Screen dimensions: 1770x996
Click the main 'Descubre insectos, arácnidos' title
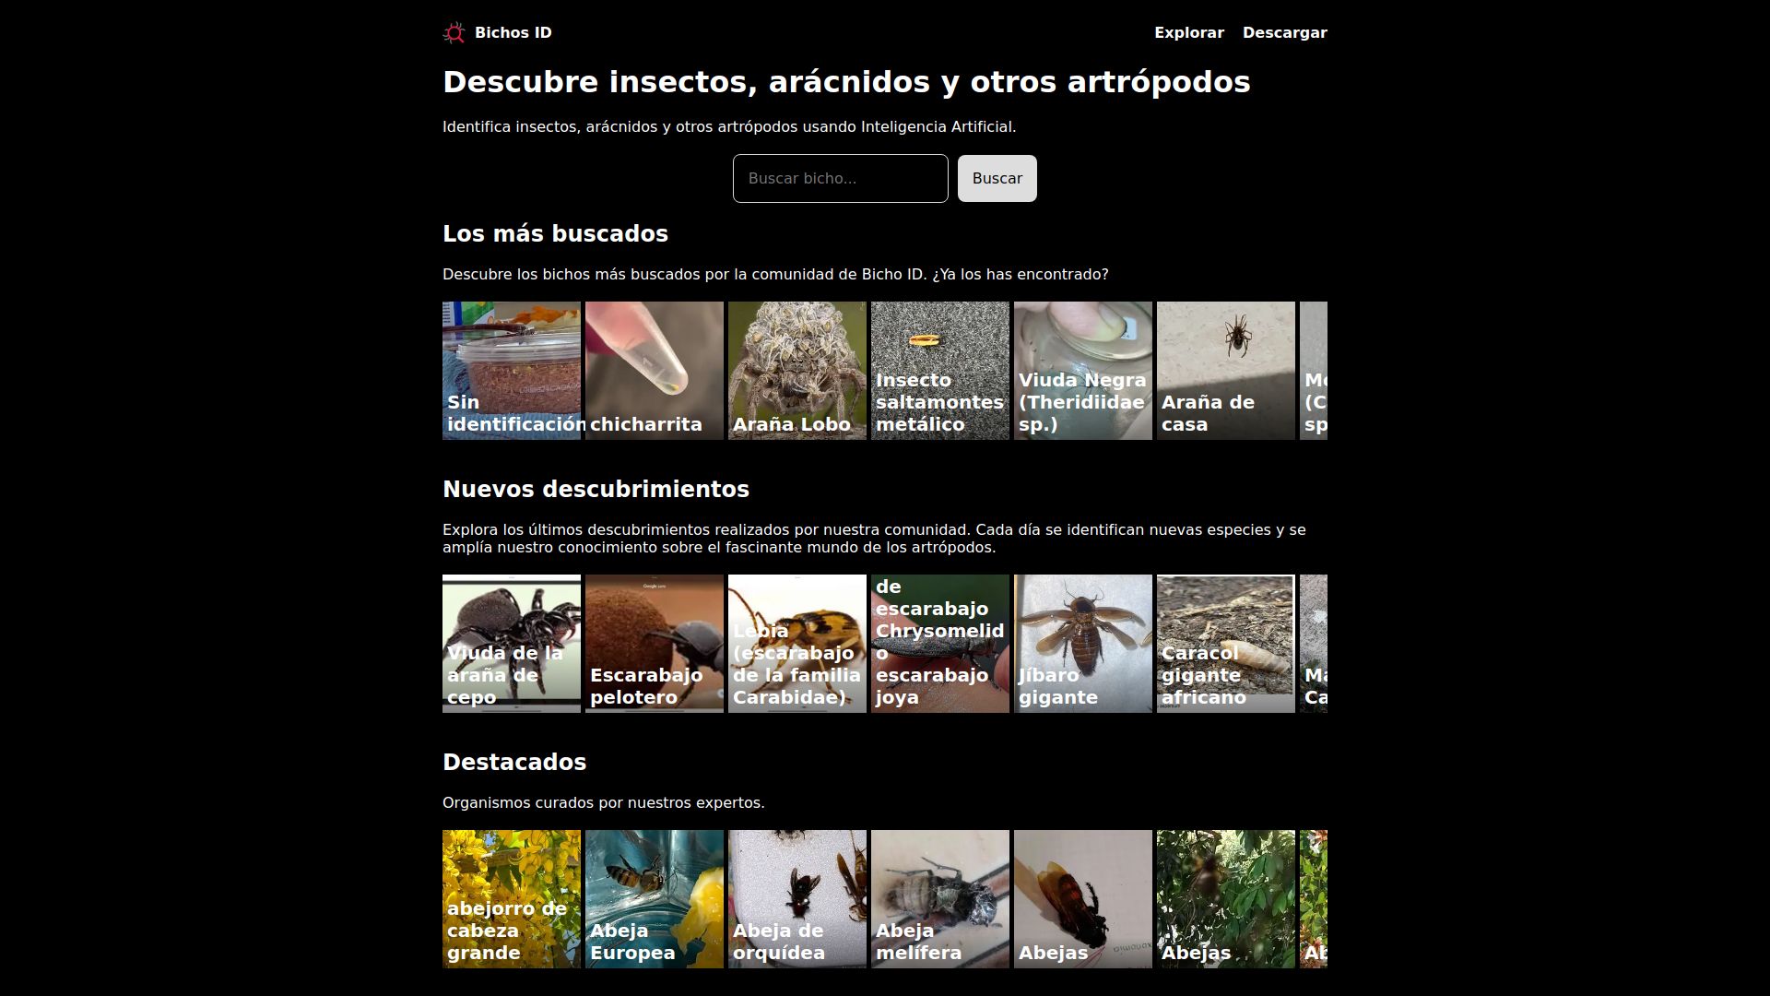846,82
